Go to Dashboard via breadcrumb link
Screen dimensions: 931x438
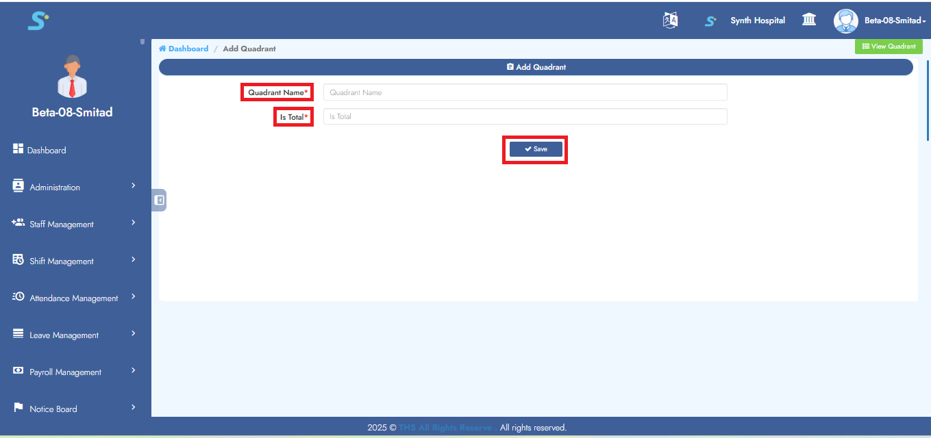click(188, 49)
